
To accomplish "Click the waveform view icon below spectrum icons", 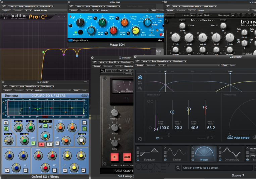I will click(x=140, y=88).
